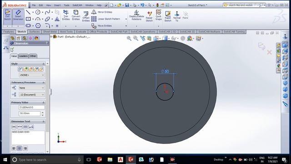Click Move Entities
291x164 pixels.
click(x=102, y=26)
